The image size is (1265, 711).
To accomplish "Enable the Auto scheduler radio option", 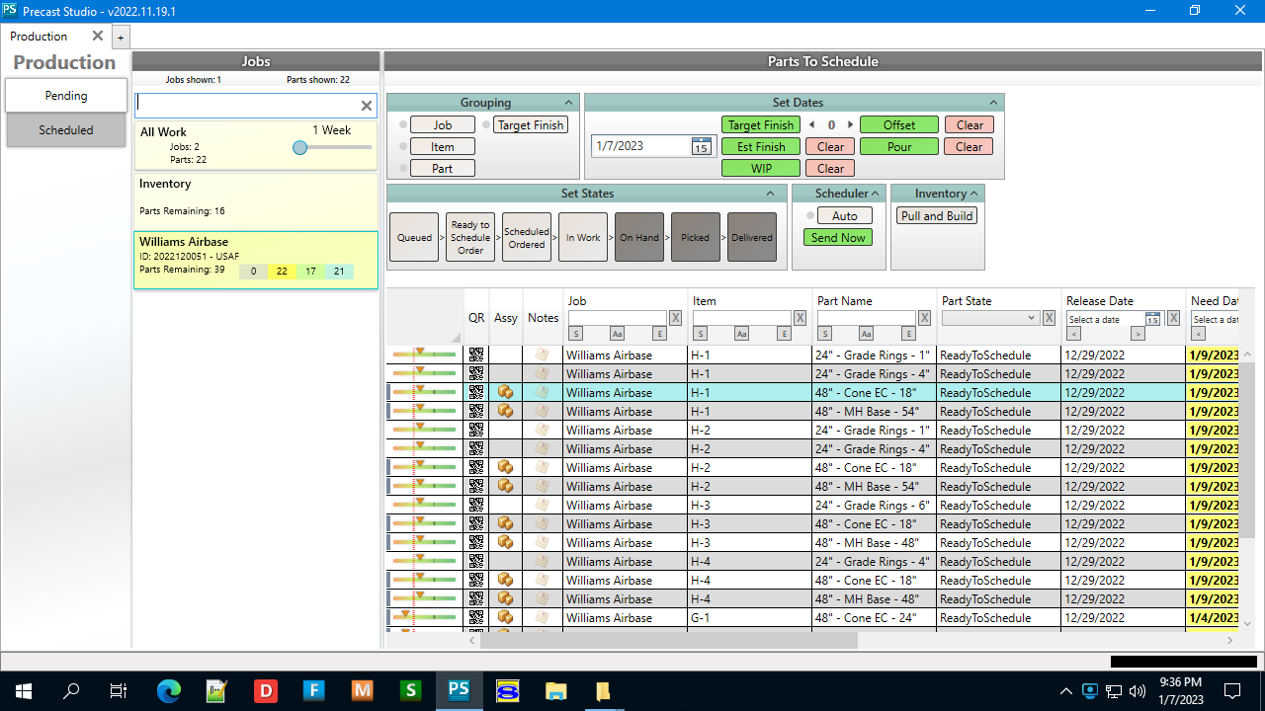I will 810,215.
